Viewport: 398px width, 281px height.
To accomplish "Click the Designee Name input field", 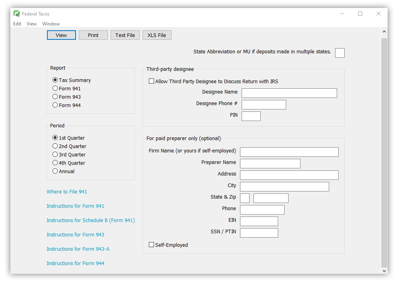I will point(289,93).
